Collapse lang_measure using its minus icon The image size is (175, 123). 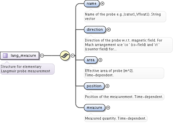pos(42,55)
